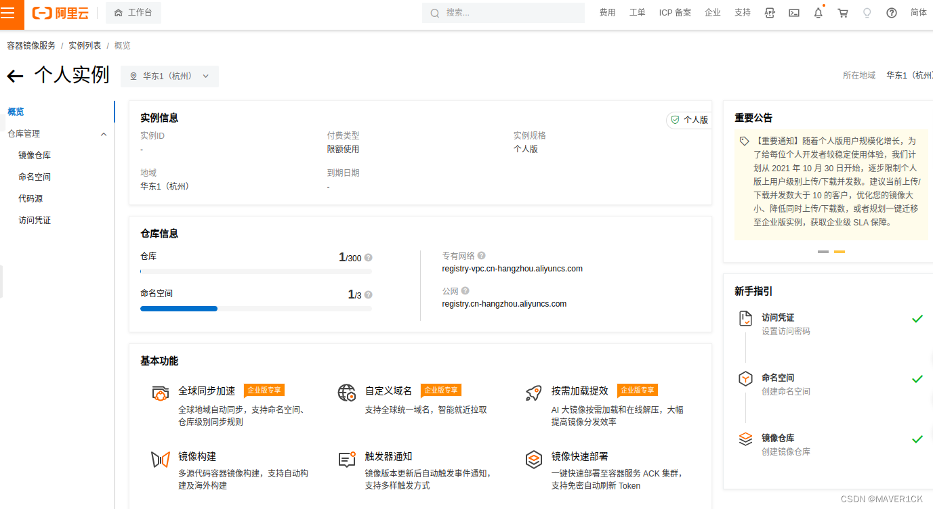Open the 触发器通知 feature title
The image size is (933, 509).
[389, 456]
